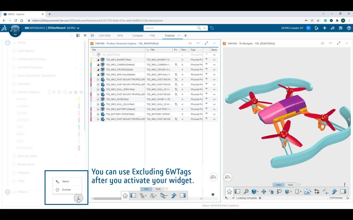The image size is (353, 220).
Task: Click the cylinder icon in 3D Navigate toolbar
Action: (297, 191)
